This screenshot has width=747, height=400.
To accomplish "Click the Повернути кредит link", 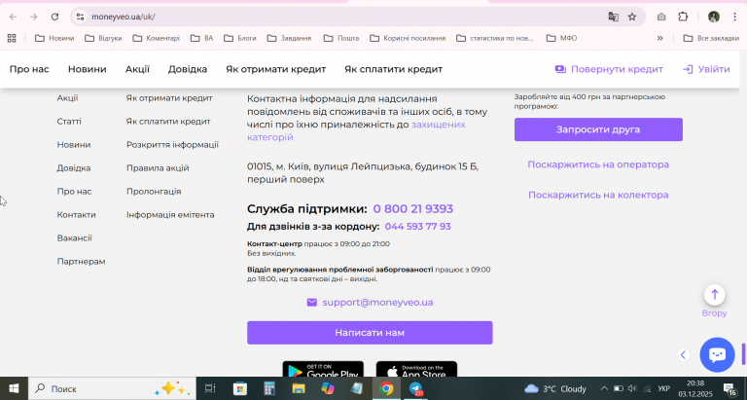I will click(x=609, y=69).
